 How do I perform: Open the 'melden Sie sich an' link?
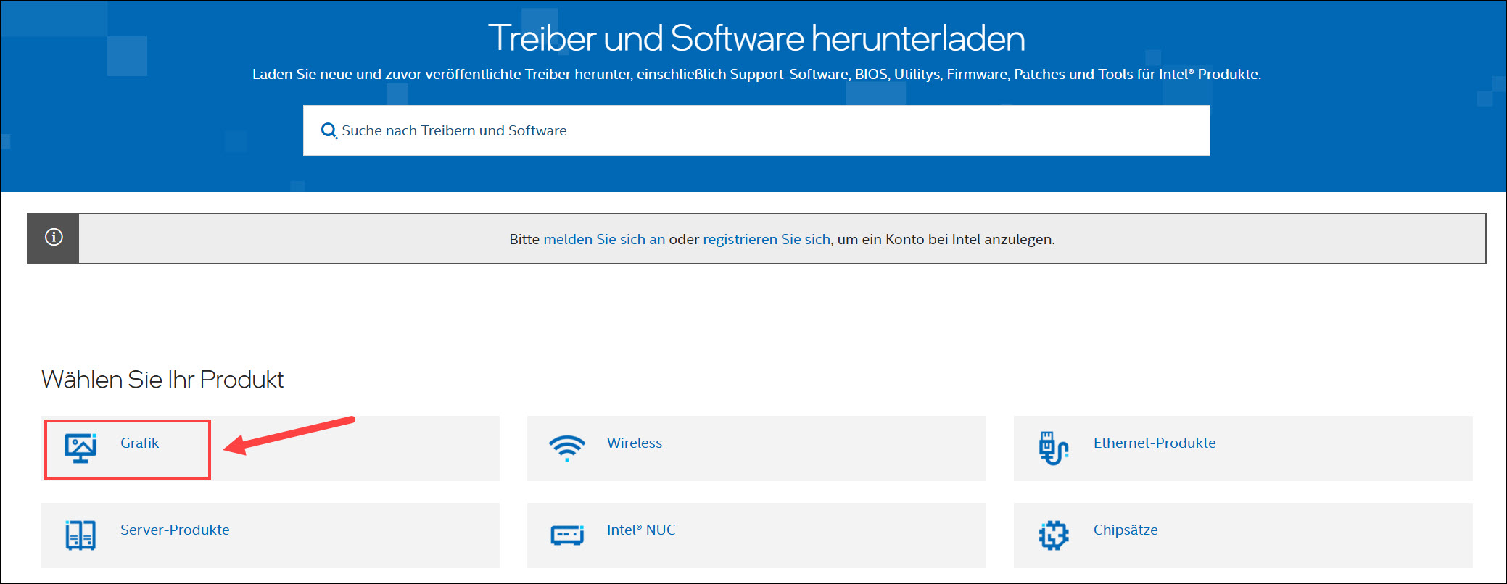click(x=604, y=239)
